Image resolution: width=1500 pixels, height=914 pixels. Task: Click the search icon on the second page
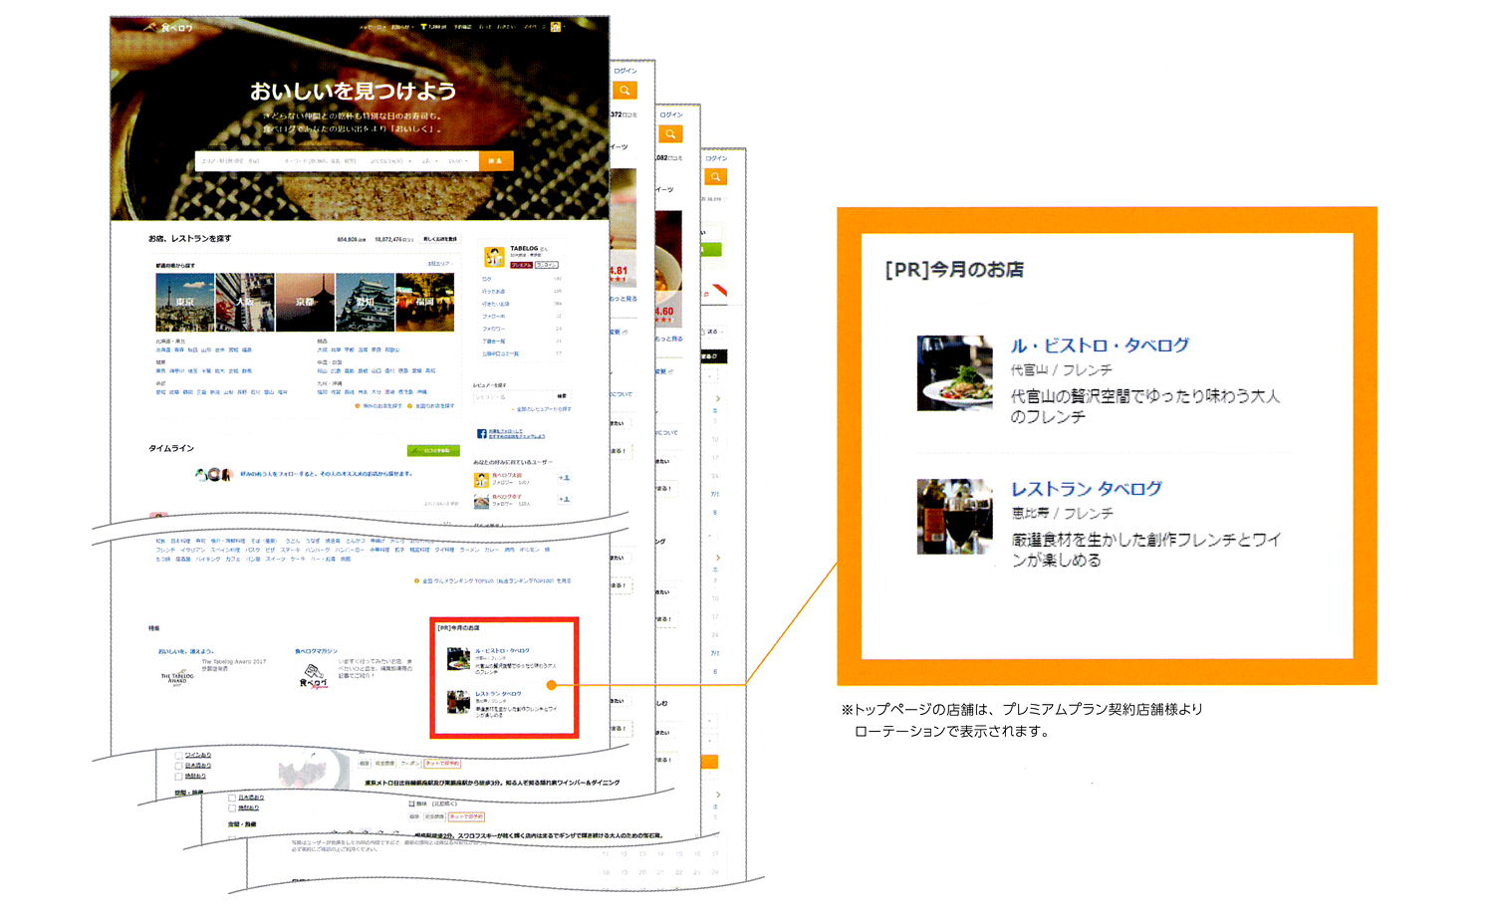[x=625, y=91]
